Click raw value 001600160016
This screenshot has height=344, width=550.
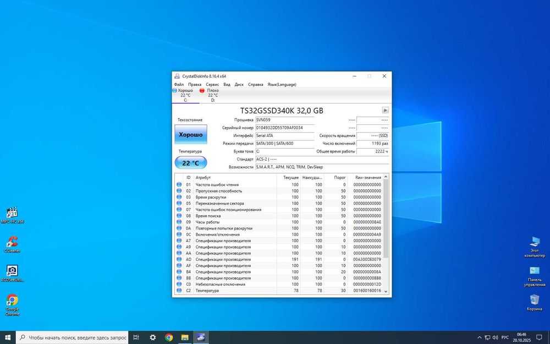[367, 291]
